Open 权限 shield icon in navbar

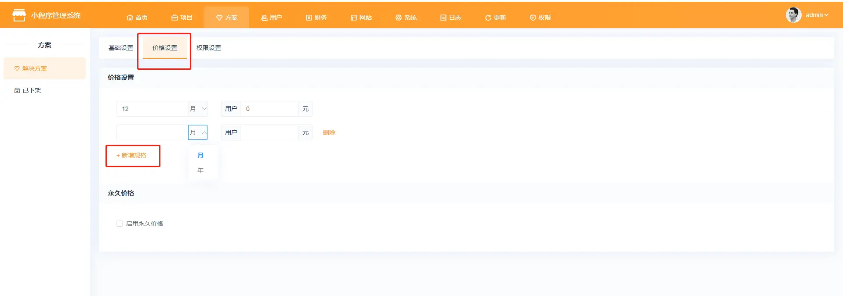533,18
